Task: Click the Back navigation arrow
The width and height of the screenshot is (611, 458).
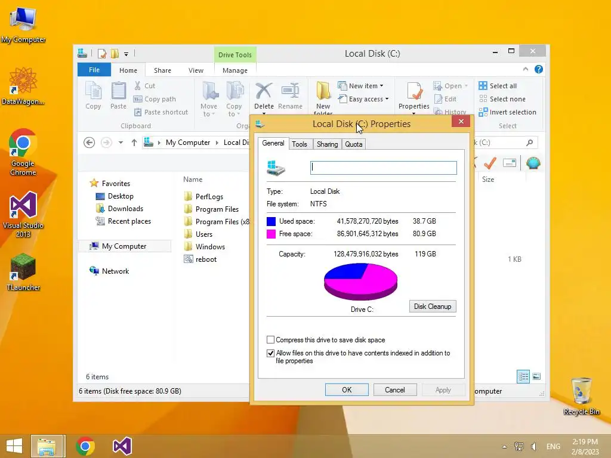Action: (x=90, y=143)
